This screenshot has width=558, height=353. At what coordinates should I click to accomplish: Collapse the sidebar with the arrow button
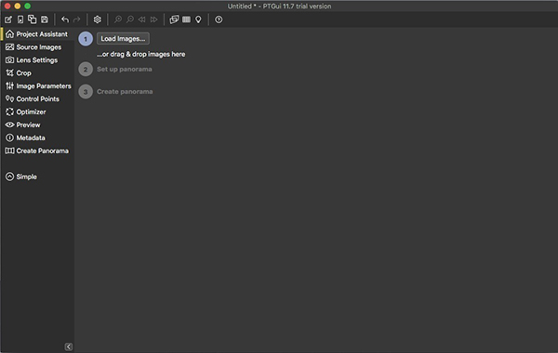pyautogui.click(x=69, y=346)
